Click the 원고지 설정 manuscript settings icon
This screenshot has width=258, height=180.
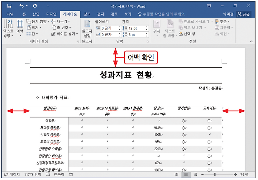click(x=87, y=29)
